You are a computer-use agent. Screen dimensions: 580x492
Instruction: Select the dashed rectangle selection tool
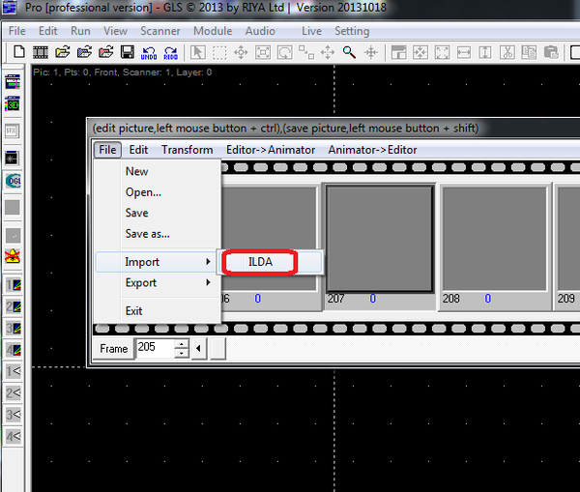pyautogui.click(x=219, y=52)
